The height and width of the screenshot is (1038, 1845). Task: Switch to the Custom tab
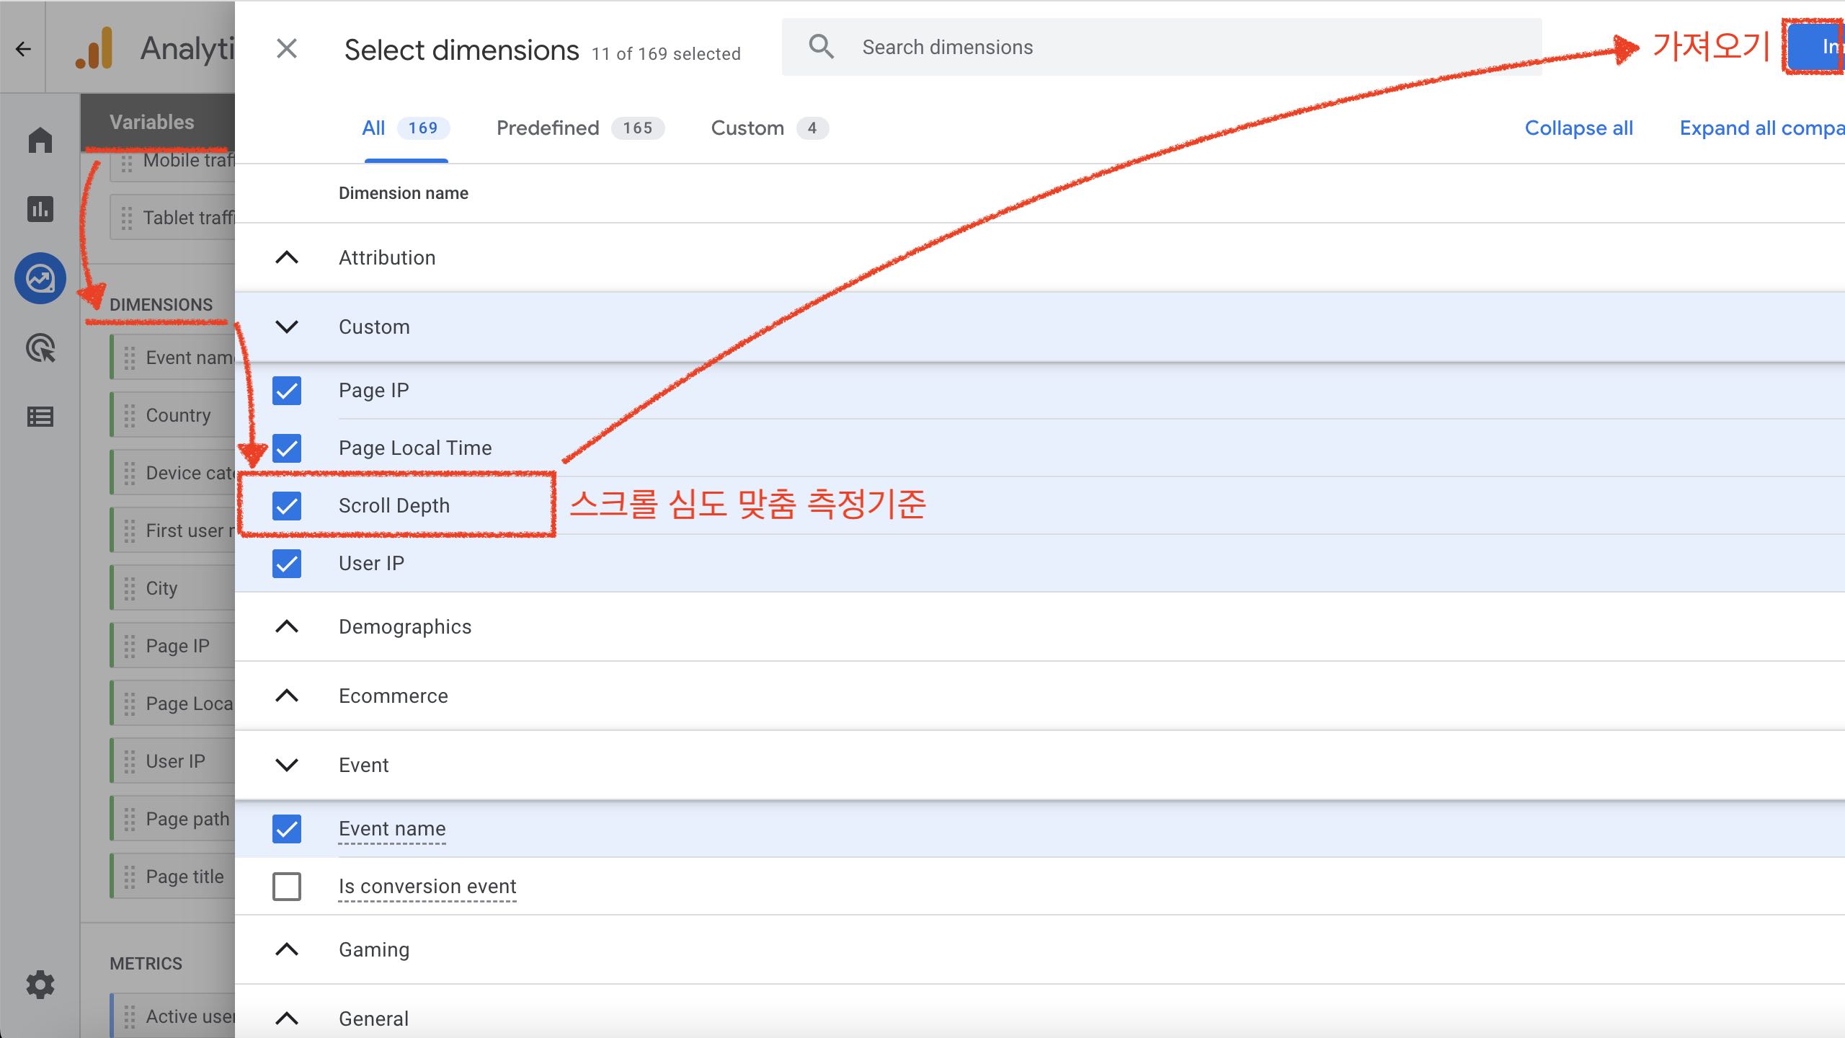tap(748, 128)
